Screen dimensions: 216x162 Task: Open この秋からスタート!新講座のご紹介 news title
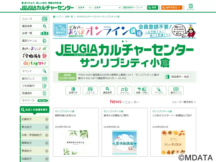(x=172, y=116)
